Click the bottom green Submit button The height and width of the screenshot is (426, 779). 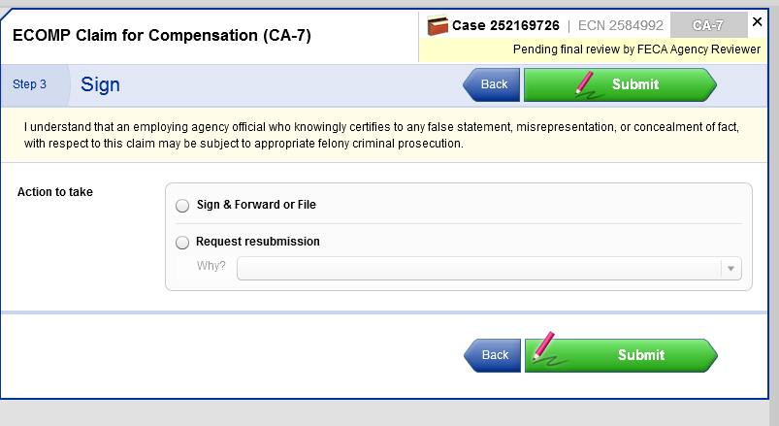point(640,355)
